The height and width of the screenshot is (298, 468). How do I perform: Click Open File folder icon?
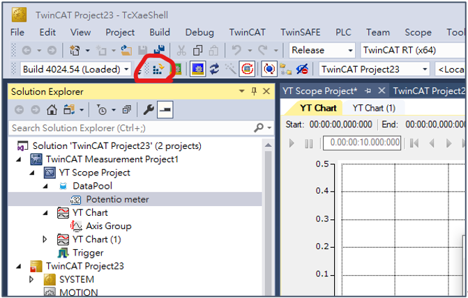coord(126,50)
